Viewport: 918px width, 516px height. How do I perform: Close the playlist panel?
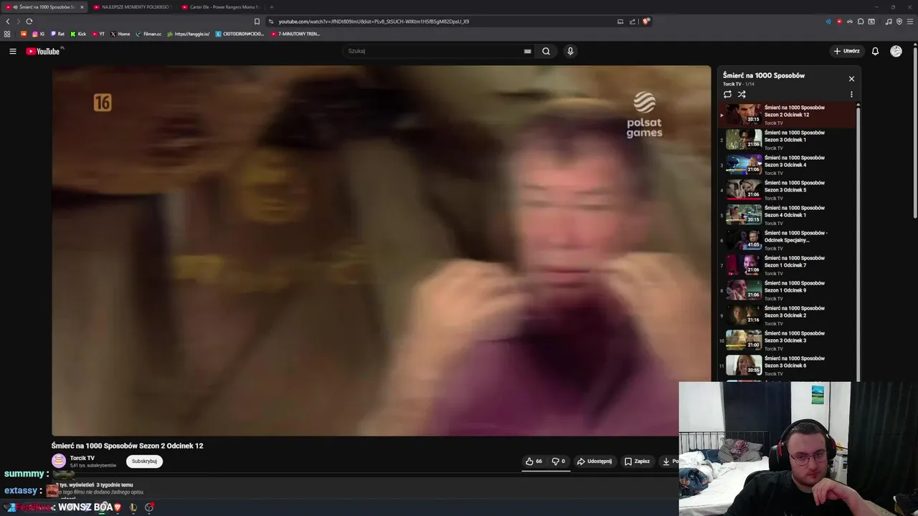(x=851, y=79)
